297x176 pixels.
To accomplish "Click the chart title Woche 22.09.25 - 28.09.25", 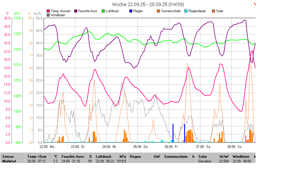I will tap(148, 4).
